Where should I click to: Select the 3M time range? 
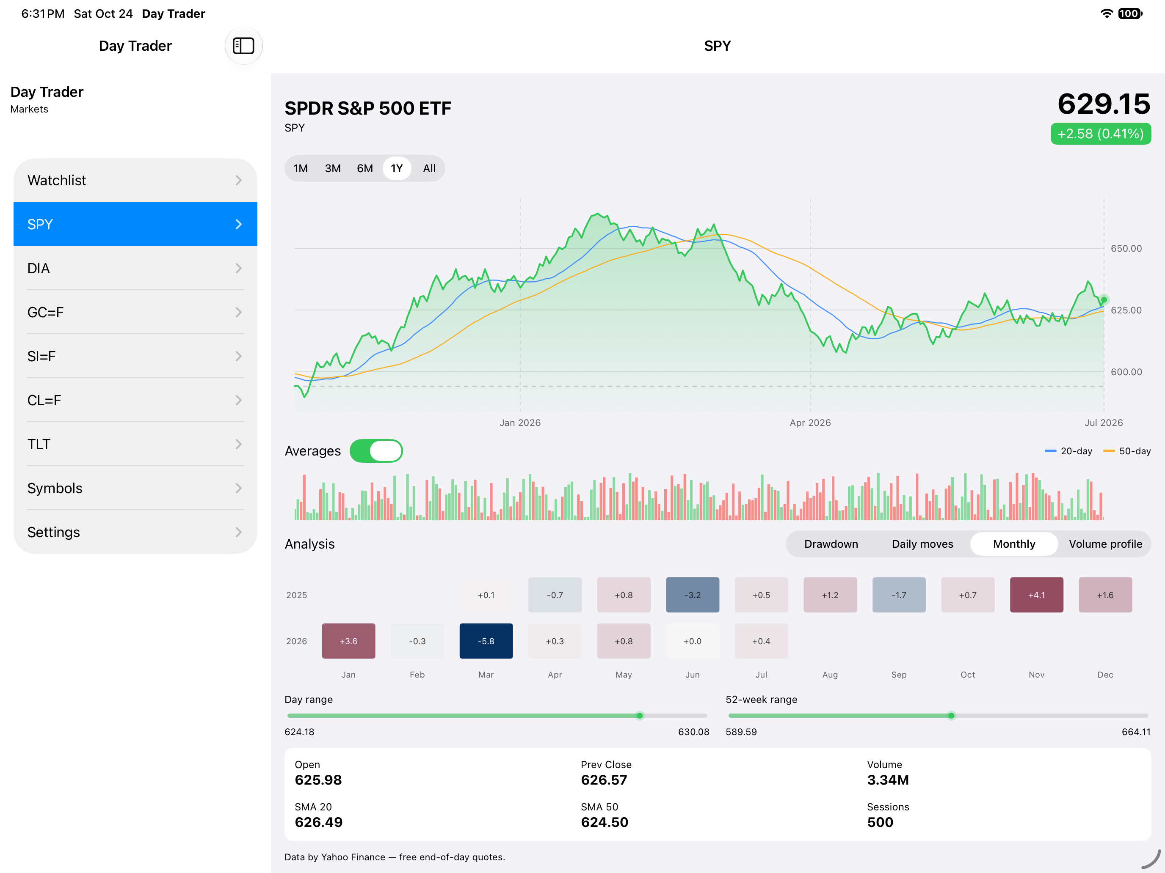[332, 168]
